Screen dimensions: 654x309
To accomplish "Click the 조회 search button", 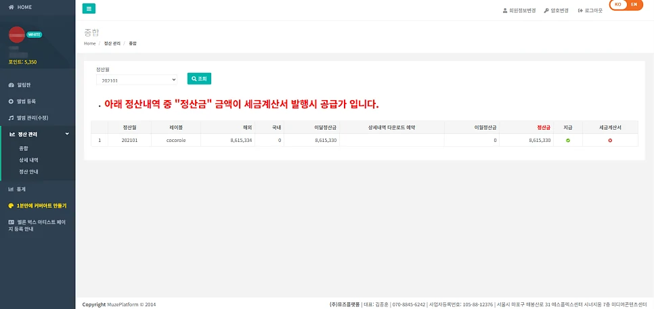I will click(199, 78).
